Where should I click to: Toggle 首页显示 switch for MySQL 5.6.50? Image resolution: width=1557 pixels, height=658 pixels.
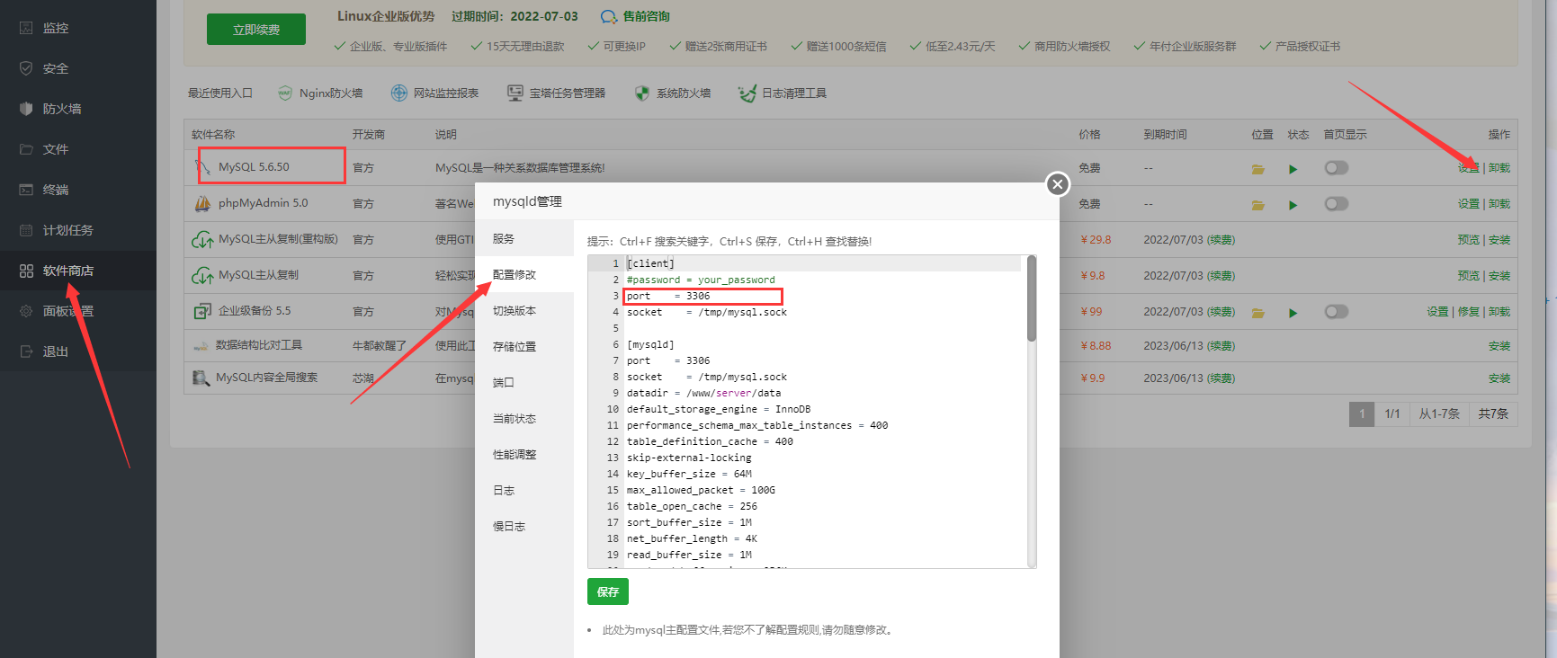pyautogui.click(x=1337, y=168)
